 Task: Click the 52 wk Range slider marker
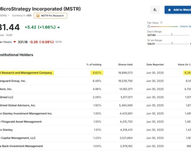(x=172, y=43)
